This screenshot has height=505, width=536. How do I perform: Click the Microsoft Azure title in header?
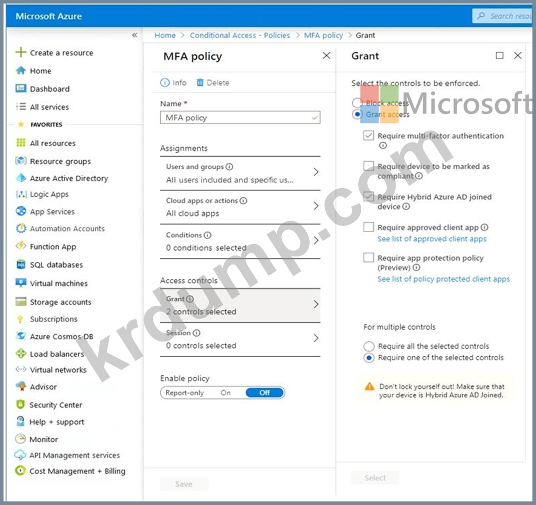point(49,16)
